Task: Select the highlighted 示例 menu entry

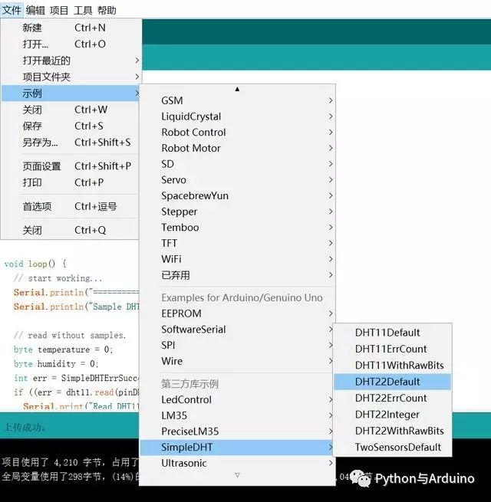Action: pyautogui.click(x=71, y=94)
